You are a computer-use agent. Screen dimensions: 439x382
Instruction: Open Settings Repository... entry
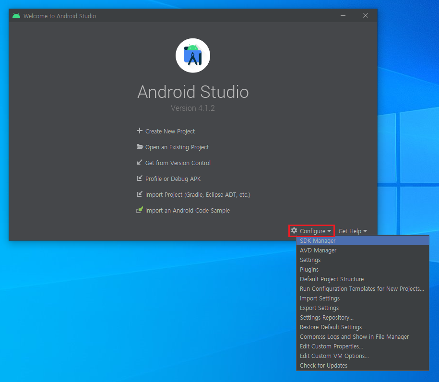363,318
